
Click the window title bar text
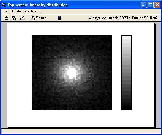(38, 5)
